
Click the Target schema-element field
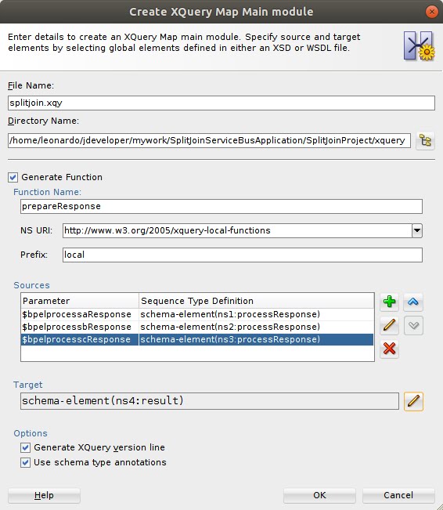(210, 401)
